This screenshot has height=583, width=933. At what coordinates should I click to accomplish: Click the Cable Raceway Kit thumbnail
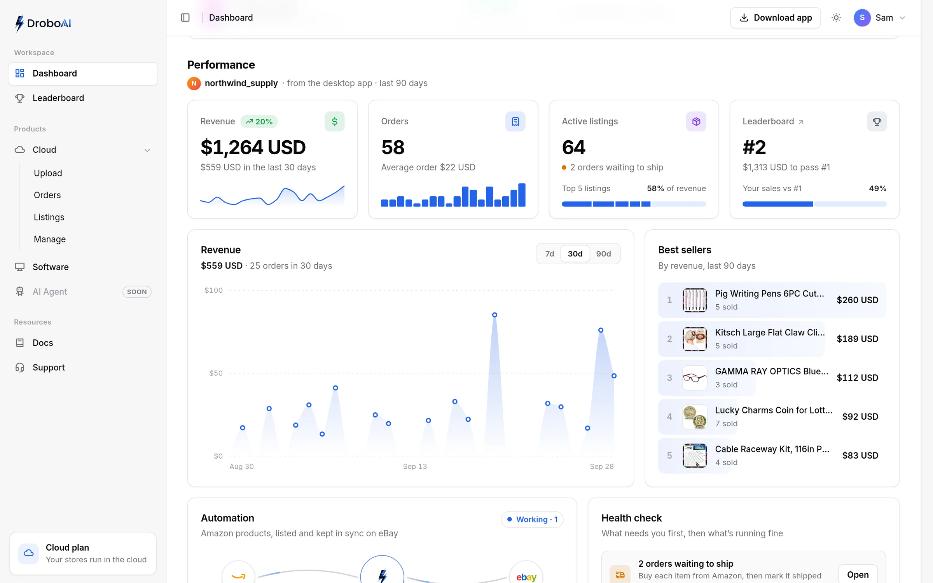point(695,456)
